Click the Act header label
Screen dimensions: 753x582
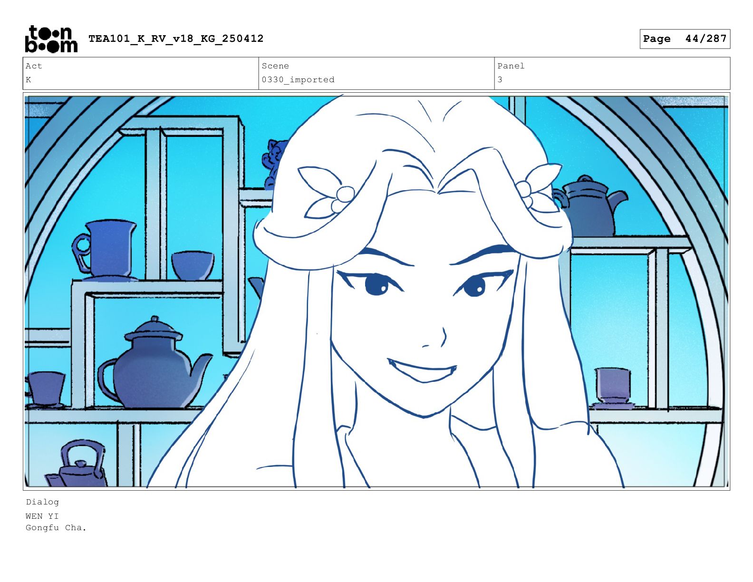[x=34, y=66]
